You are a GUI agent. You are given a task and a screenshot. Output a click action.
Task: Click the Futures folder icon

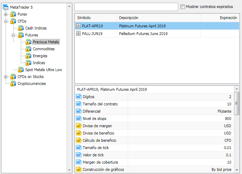click(21, 35)
